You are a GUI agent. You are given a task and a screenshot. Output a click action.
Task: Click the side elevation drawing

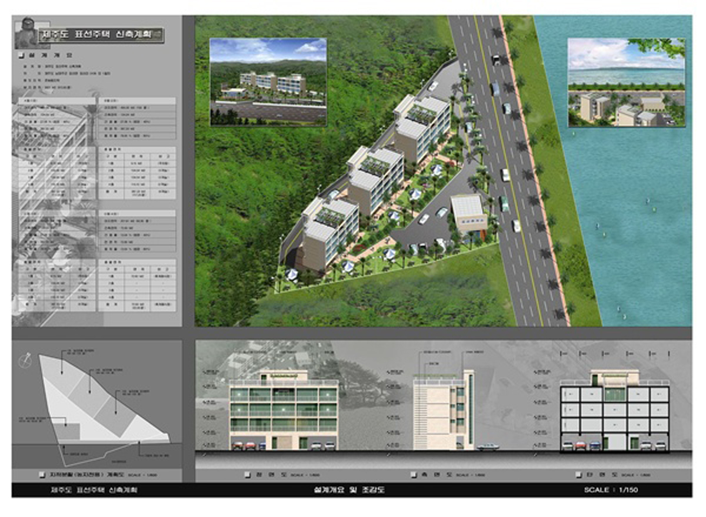pyautogui.click(x=444, y=410)
